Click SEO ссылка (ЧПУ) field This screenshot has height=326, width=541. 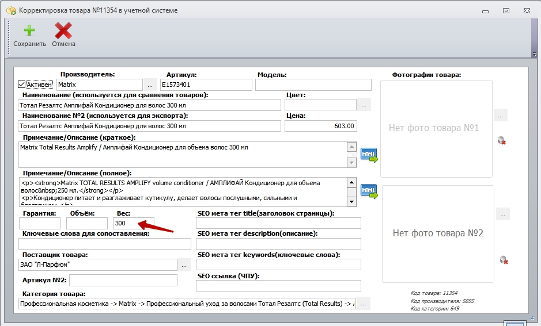coord(278,286)
